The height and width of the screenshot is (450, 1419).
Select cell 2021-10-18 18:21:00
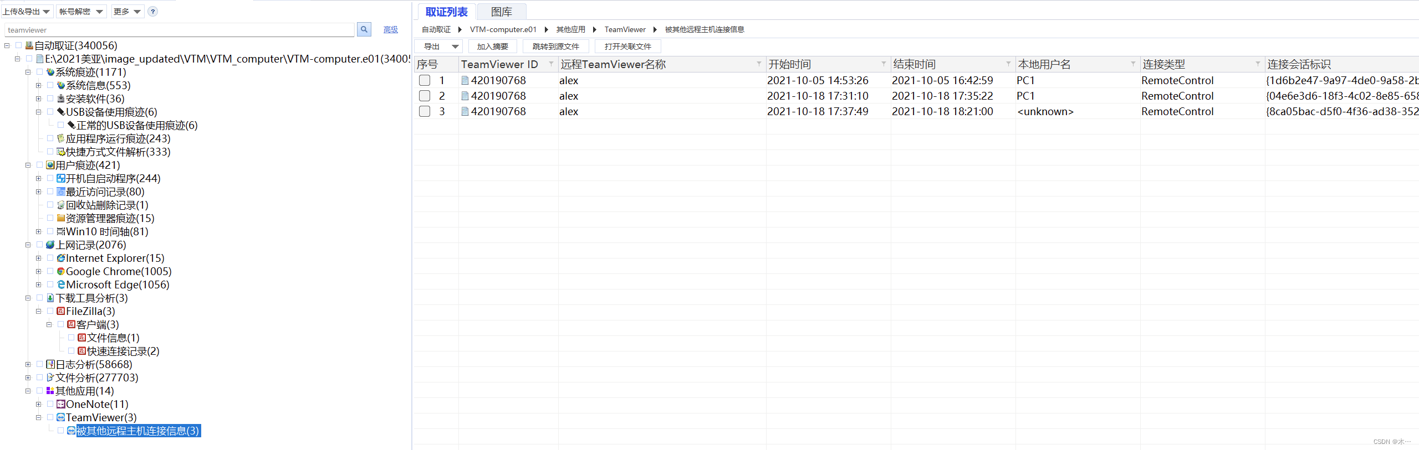[x=942, y=111]
